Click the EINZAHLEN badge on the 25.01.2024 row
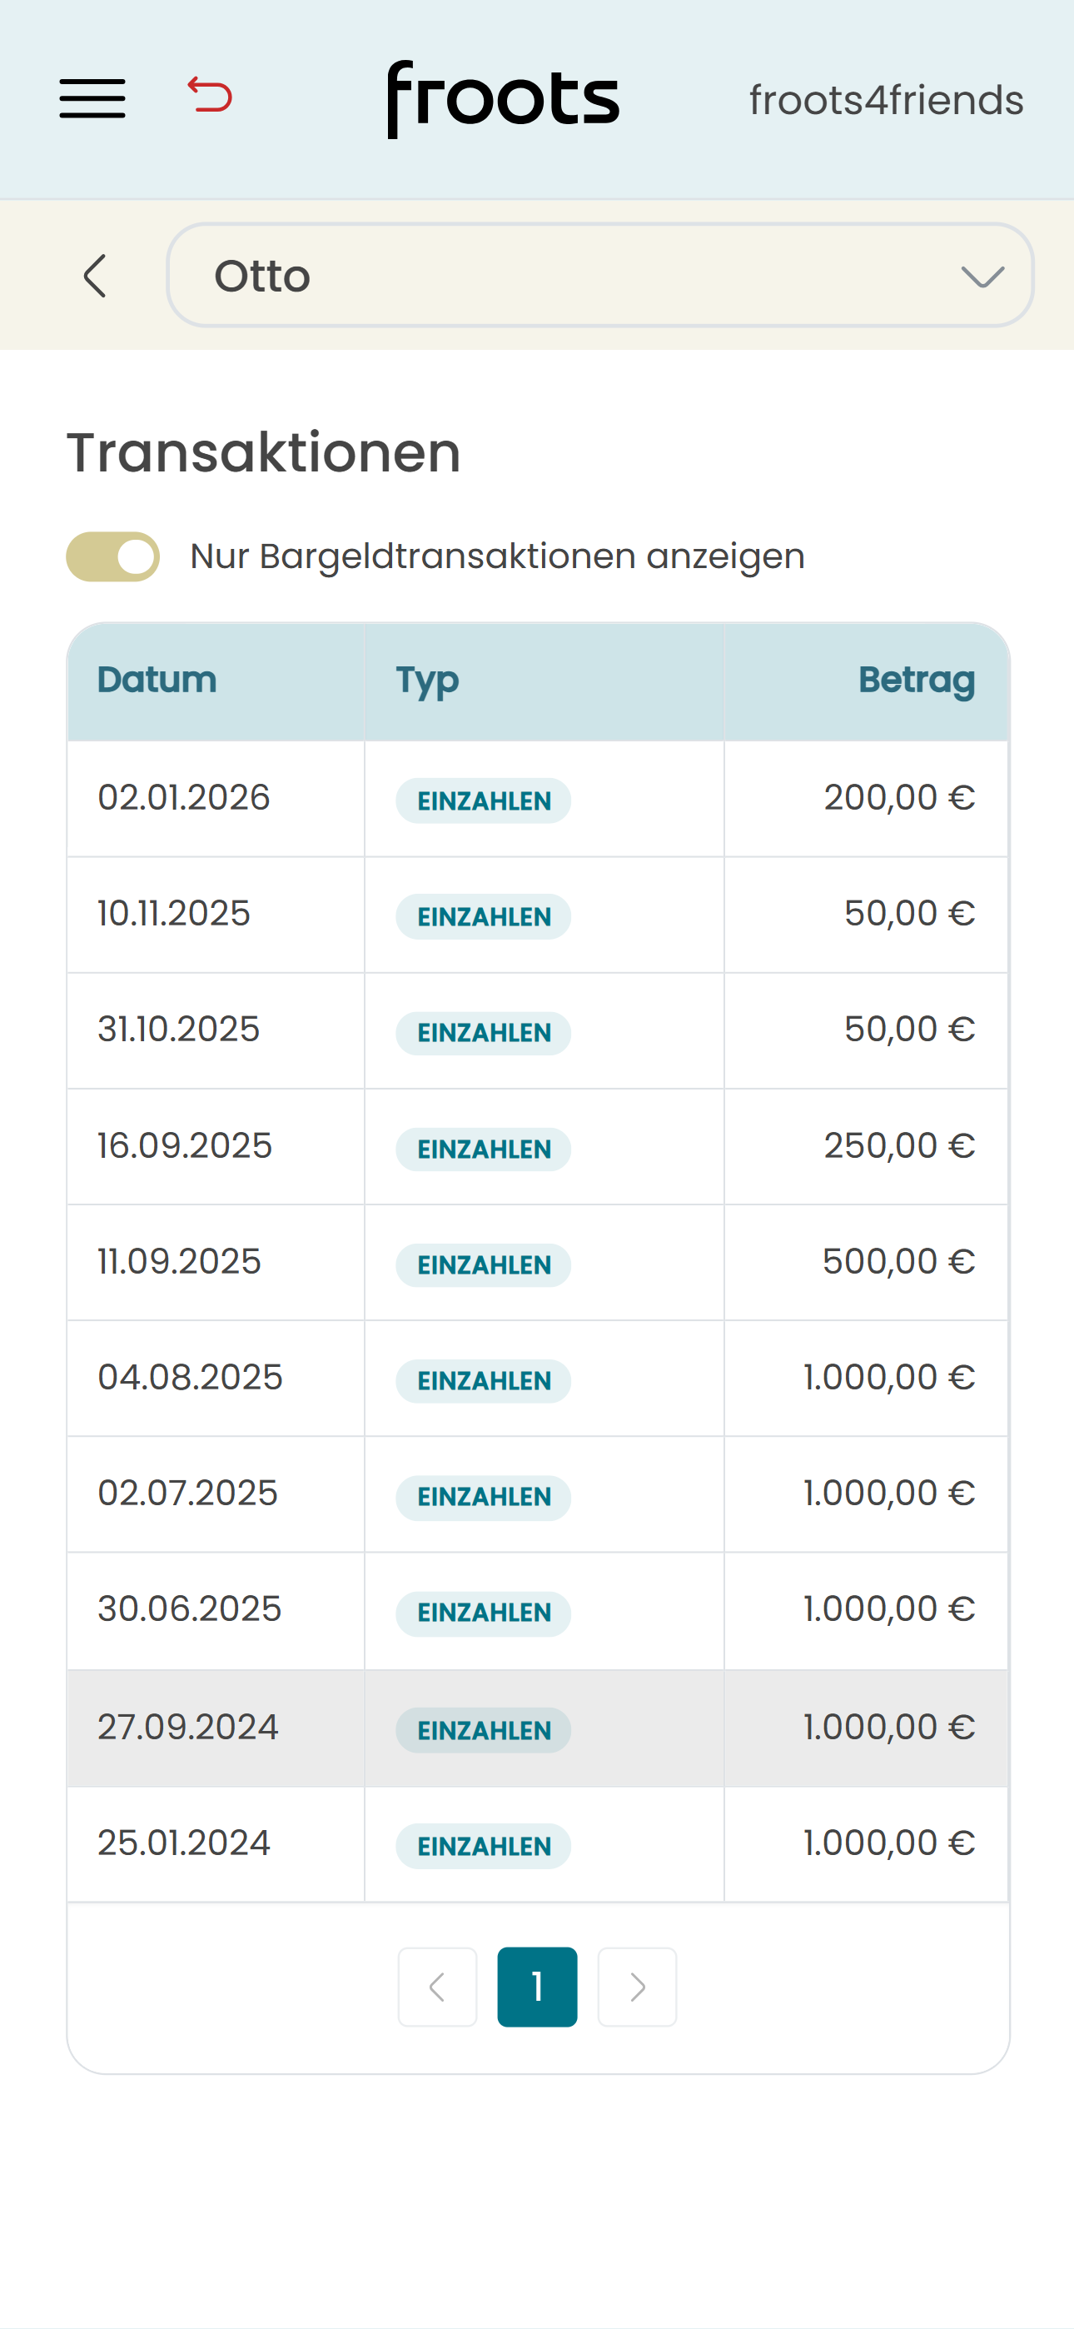 click(x=483, y=1845)
